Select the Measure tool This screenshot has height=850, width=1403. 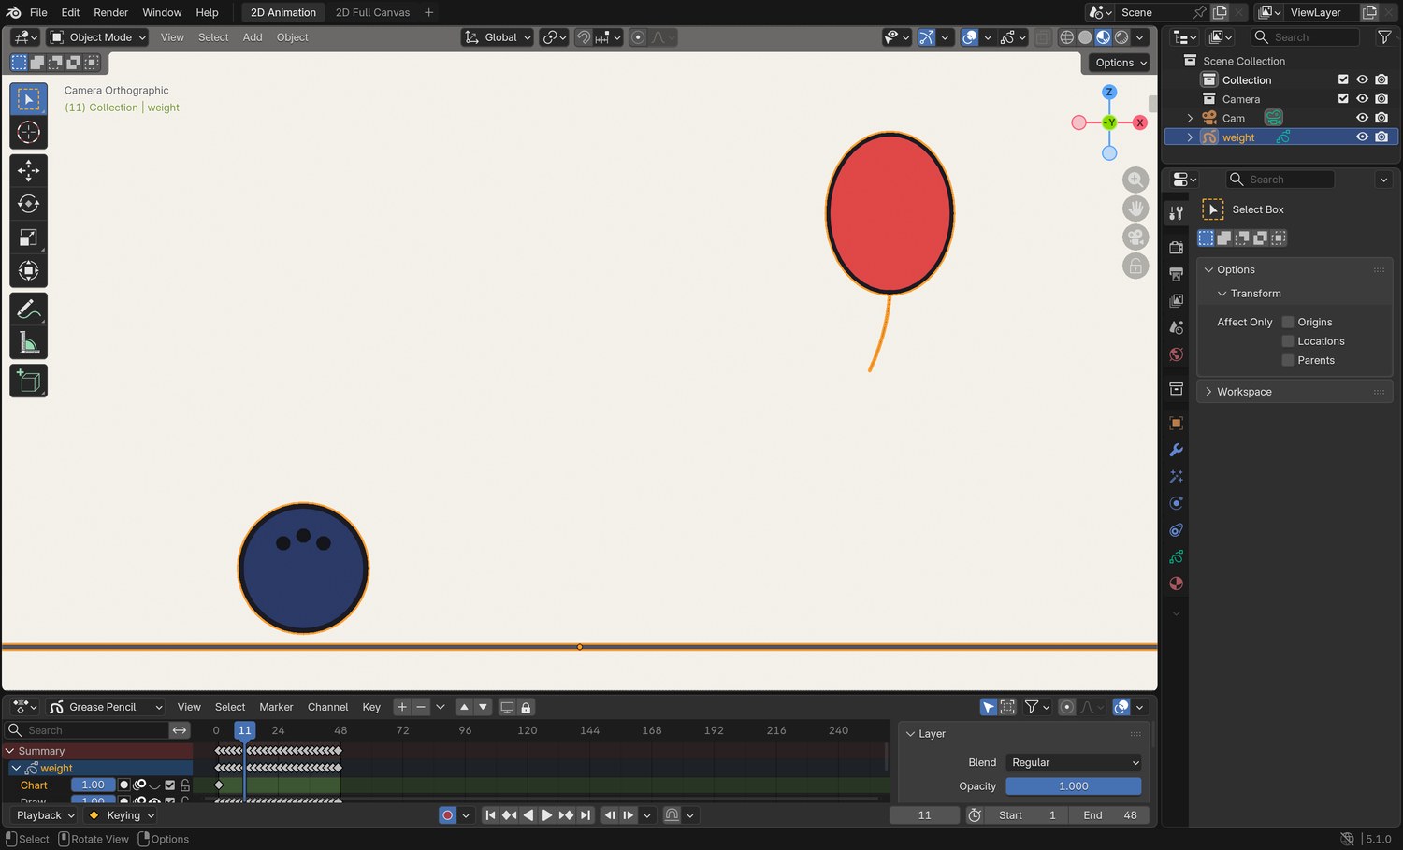coord(28,342)
